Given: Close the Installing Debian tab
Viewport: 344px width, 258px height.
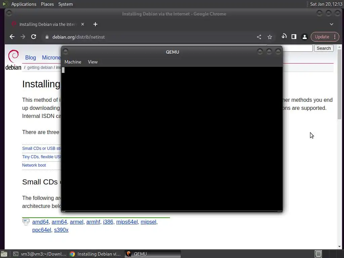Looking at the screenshot, I should (83, 24).
